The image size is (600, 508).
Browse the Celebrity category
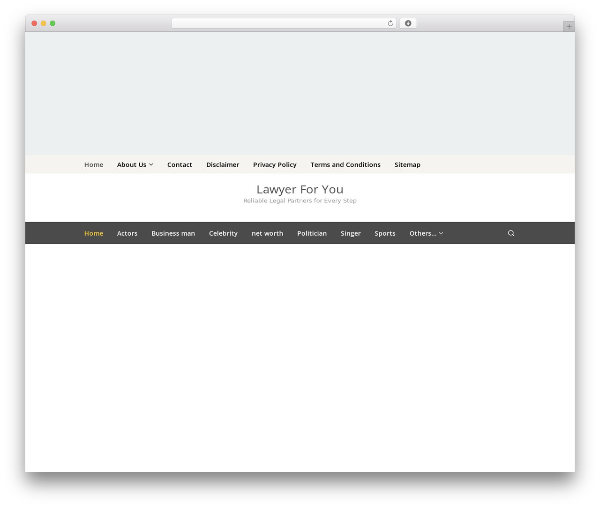click(x=223, y=233)
